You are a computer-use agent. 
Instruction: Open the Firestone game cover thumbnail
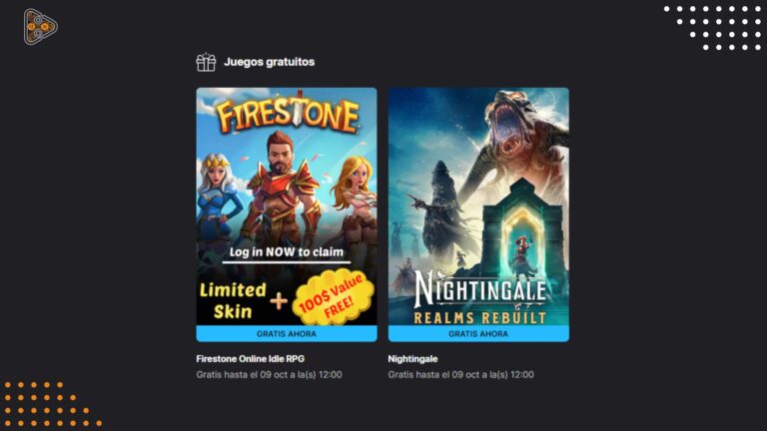coord(287,207)
